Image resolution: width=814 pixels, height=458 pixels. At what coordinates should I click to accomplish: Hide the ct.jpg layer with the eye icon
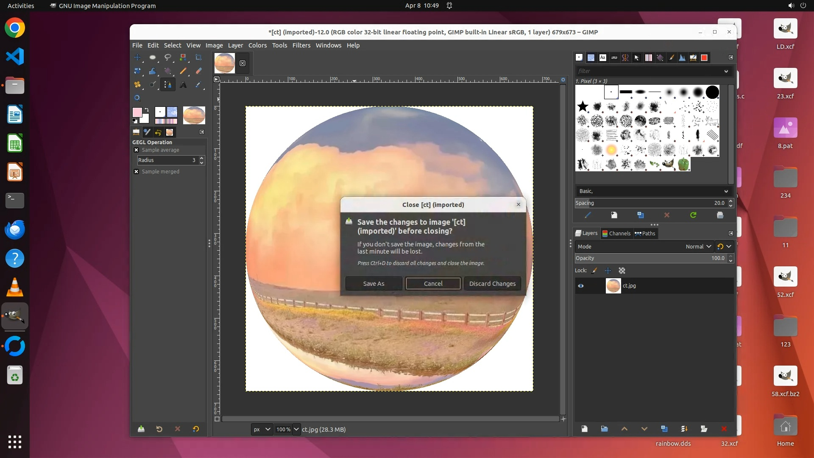[581, 286]
